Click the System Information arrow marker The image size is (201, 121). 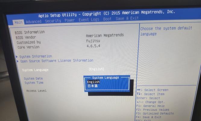tap(17, 57)
